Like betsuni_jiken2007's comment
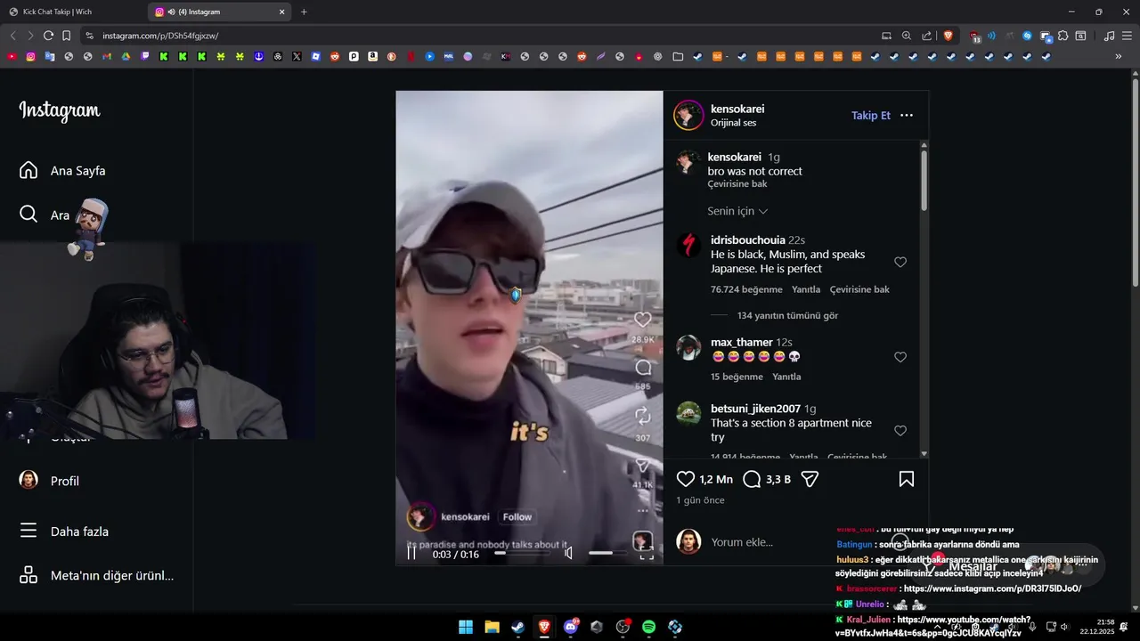Image resolution: width=1140 pixels, height=641 pixels. pos(900,431)
